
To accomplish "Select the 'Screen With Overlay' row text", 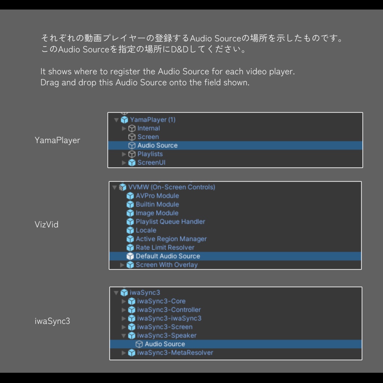I will (166, 265).
